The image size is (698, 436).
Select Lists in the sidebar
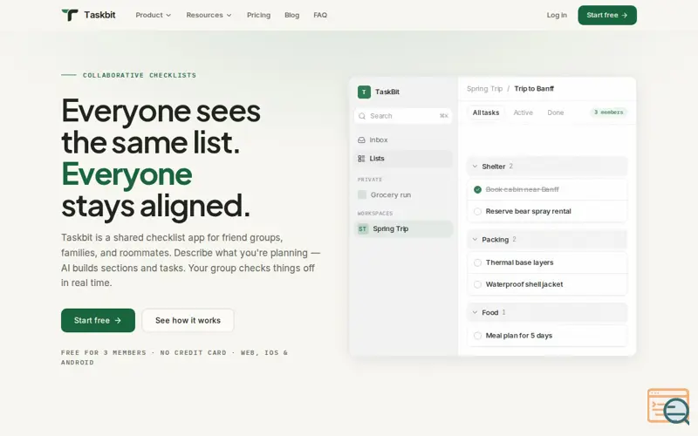(x=403, y=159)
